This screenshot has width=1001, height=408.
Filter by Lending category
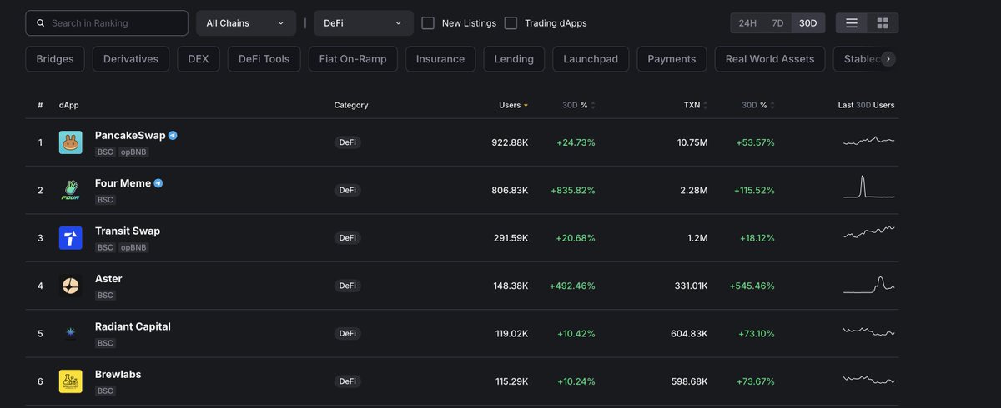[x=514, y=59]
